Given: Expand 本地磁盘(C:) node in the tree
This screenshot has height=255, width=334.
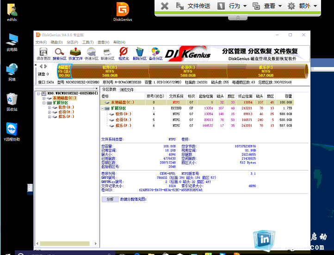Looking at the screenshot, I should point(44,98).
